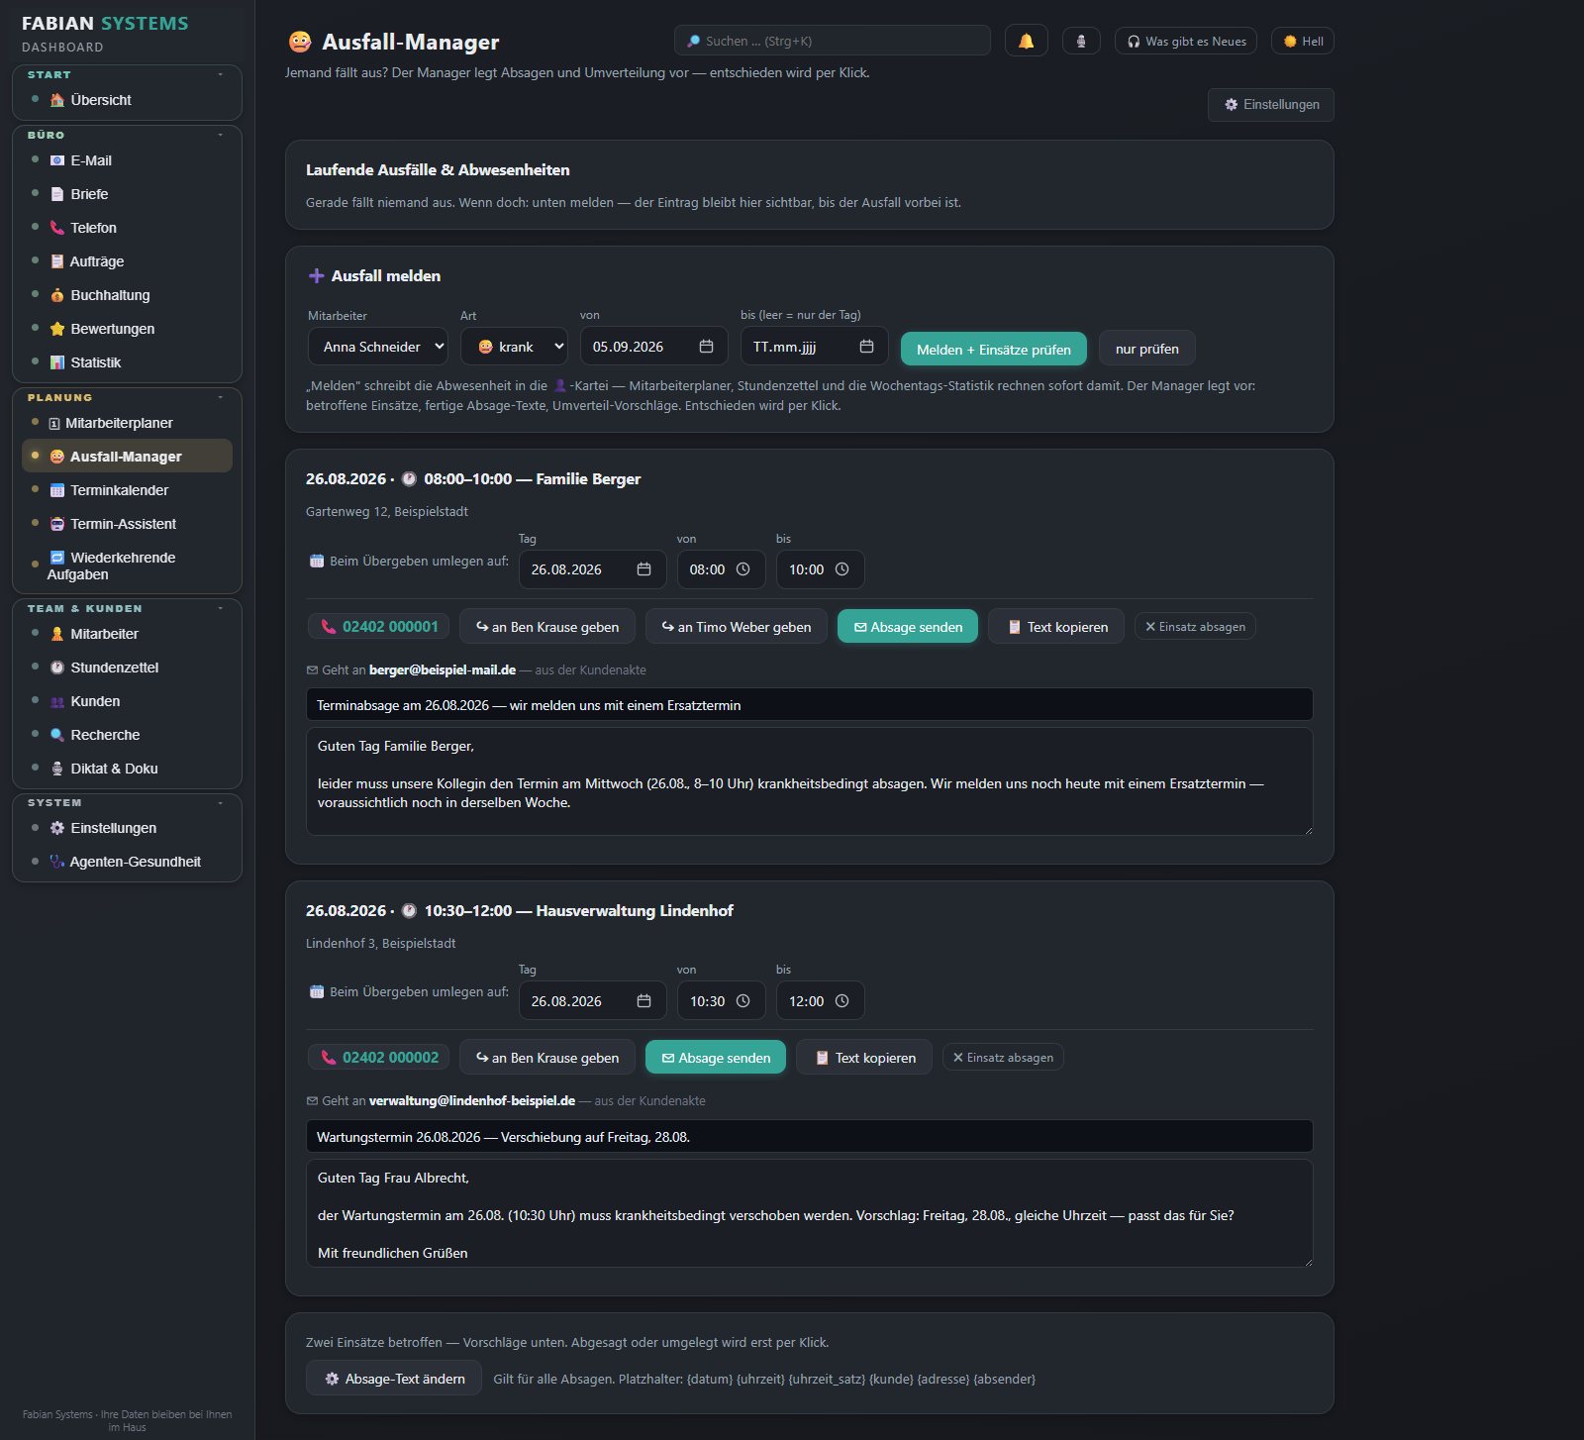Focus the Suchen search field
1584x1440 pixels.
point(832,41)
